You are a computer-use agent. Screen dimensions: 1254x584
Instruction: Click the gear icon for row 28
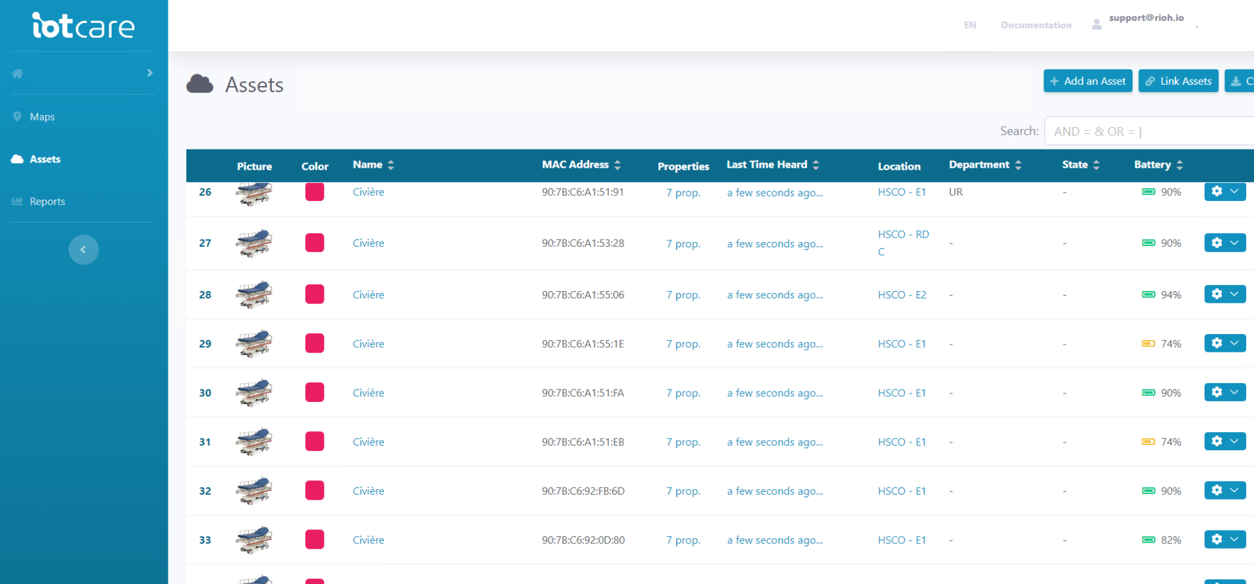pos(1216,294)
